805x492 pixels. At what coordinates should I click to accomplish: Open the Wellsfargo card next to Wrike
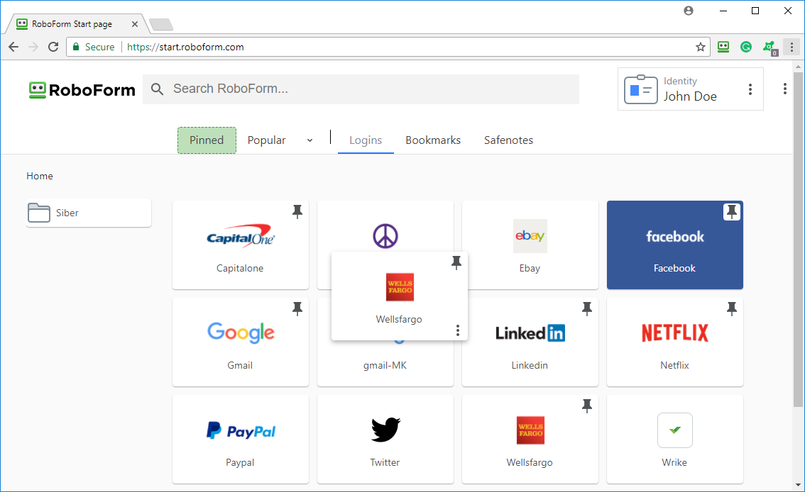click(x=530, y=440)
